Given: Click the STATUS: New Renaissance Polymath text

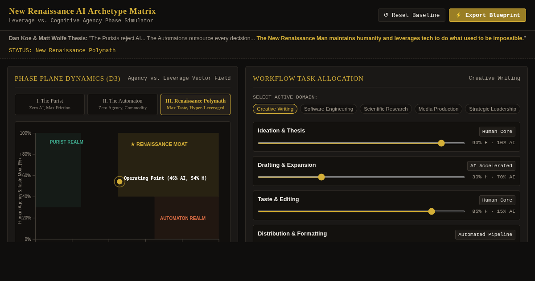Looking at the screenshot, I should coord(62,51).
